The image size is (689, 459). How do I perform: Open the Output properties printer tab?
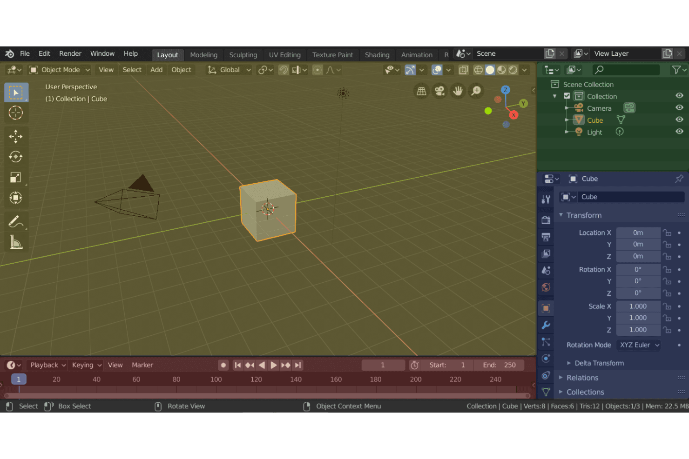pyautogui.click(x=546, y=237)
